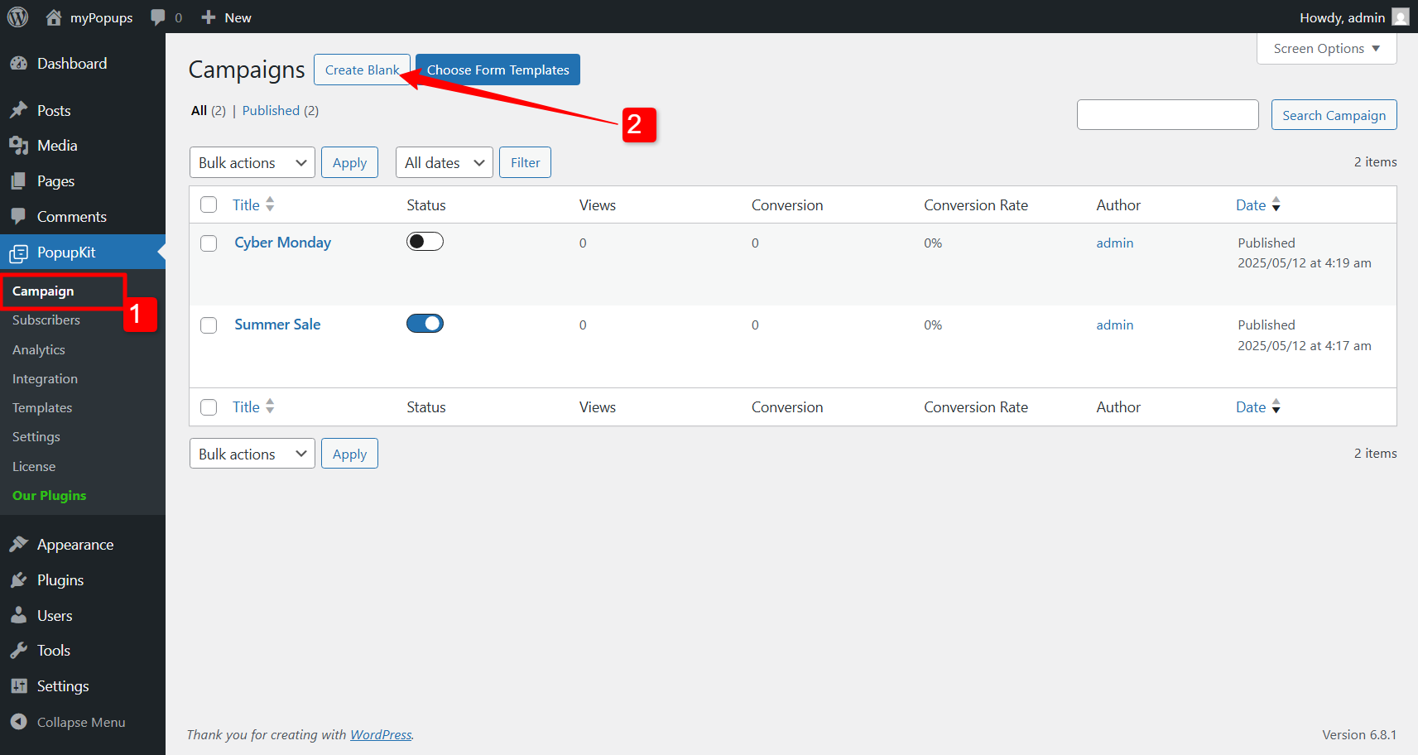This screenshot has width=1418, height=755.
Task: Filter by Published campaigns link
Action: 271,110
